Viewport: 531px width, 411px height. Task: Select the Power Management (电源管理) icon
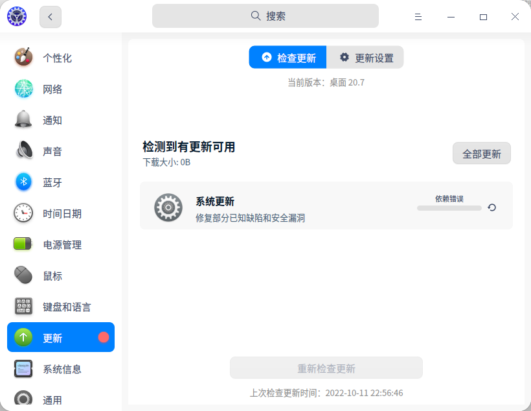tap(23, 244)
